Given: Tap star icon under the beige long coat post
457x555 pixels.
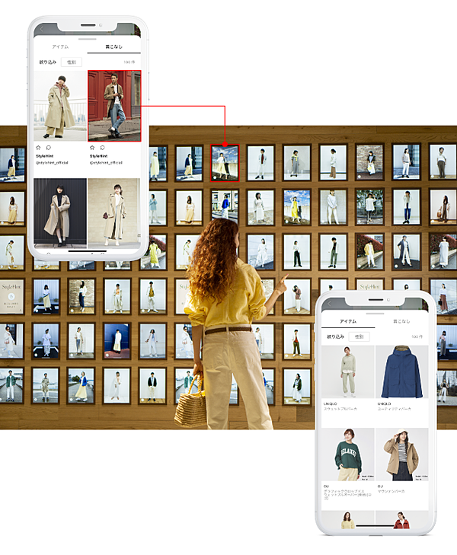Looking at the screenshot, I should click(39, 148).
